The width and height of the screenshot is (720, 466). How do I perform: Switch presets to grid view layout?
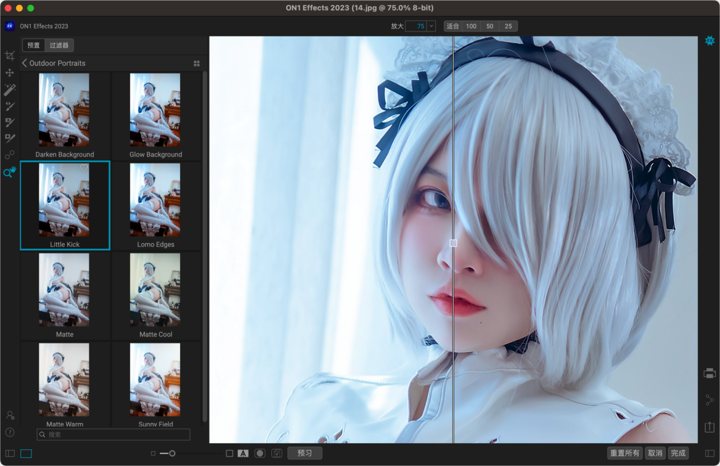click(x=197, y=63)
